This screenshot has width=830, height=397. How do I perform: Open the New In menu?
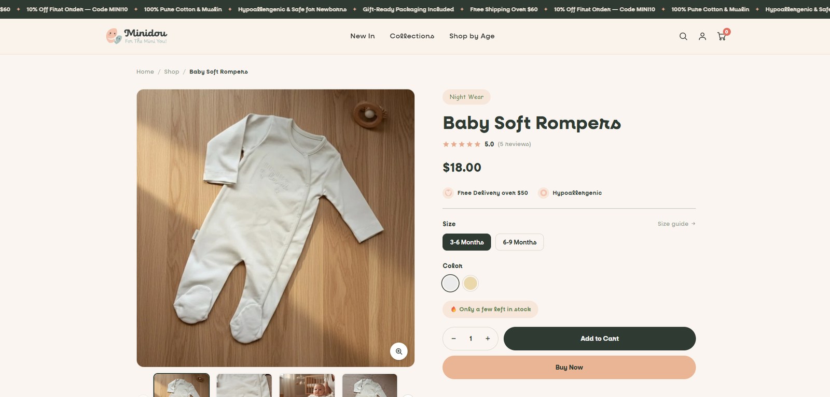363,36
